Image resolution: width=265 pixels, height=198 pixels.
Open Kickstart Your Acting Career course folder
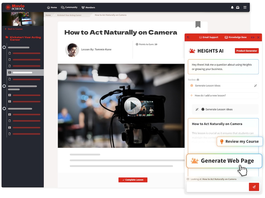tap(23, 39)
